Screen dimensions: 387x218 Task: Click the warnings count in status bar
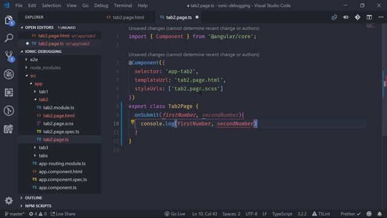pos(43,214)
